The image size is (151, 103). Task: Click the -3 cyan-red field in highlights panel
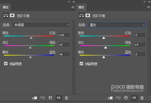click(x=140, y=35)
